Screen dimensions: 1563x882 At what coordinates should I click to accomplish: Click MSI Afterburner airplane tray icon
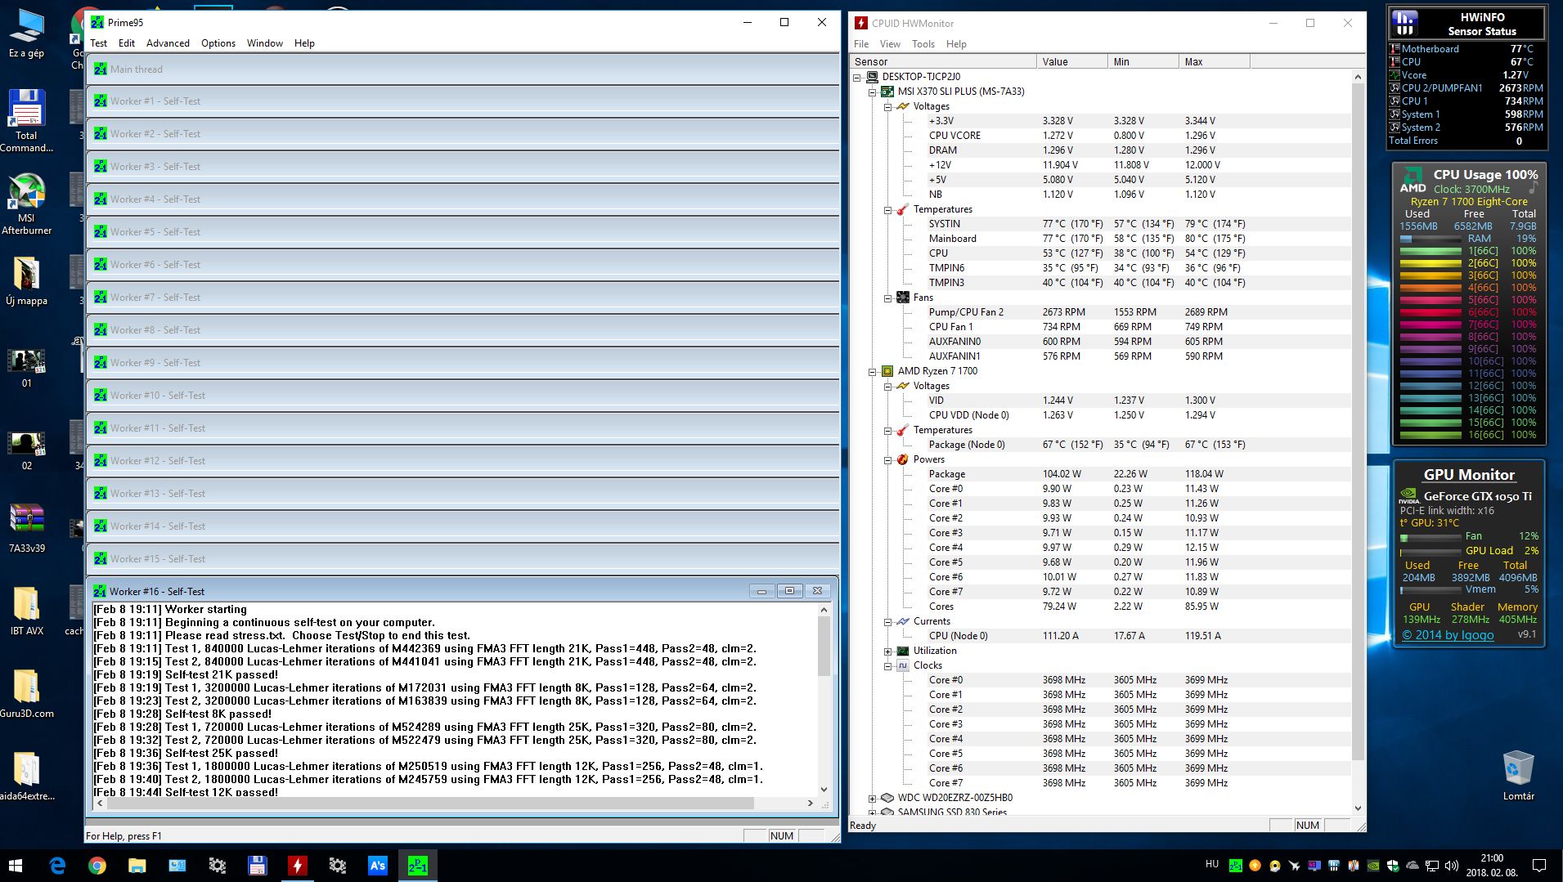[1294, 865]
